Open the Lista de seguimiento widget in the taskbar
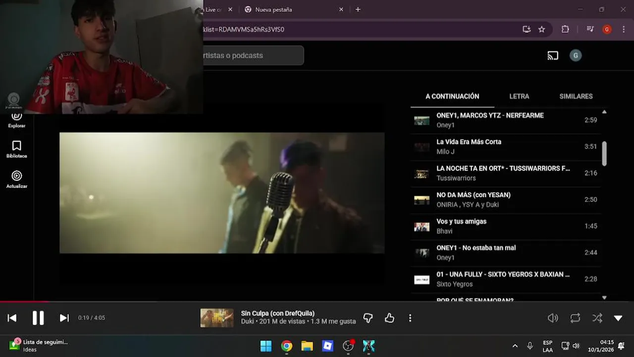Viewport: 634px width, 357px height. [x=39, y=346]
